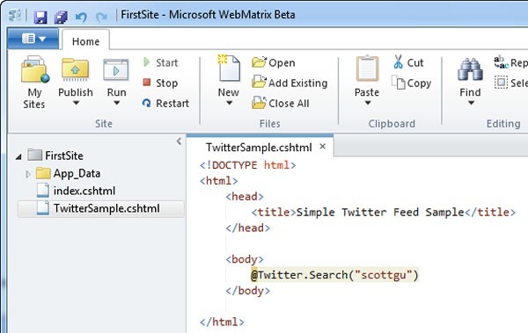Select the App_Data folder
Image resolution: width=528 pixels, height=333 pixels.
click(x=69, y=173)
